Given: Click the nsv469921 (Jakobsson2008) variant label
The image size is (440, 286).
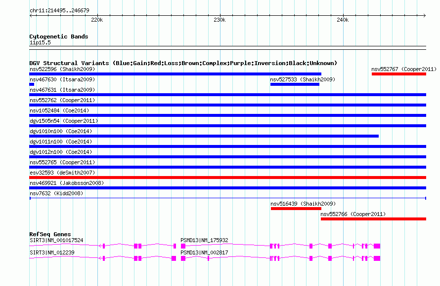Looking at the screenshot, I should point(67,183).
